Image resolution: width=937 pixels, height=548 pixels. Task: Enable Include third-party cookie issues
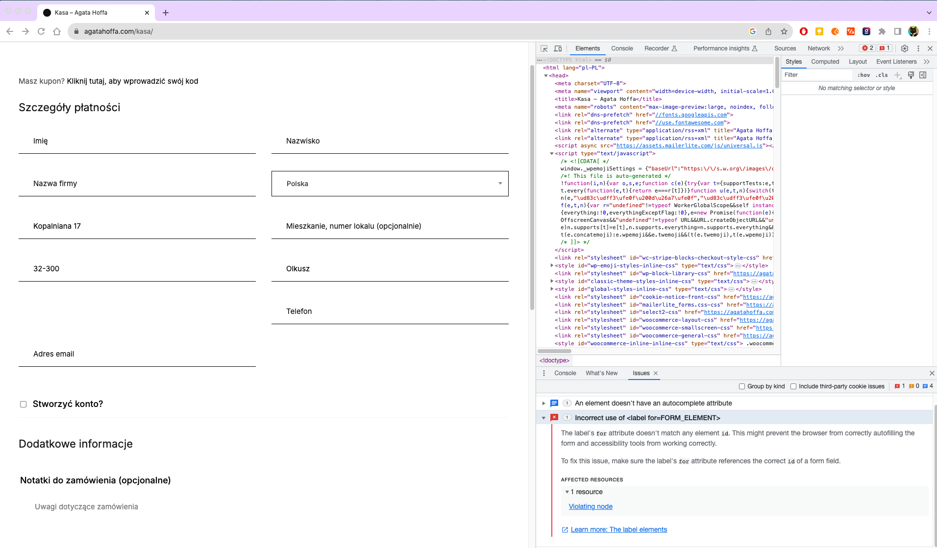[x=793, y=386]
